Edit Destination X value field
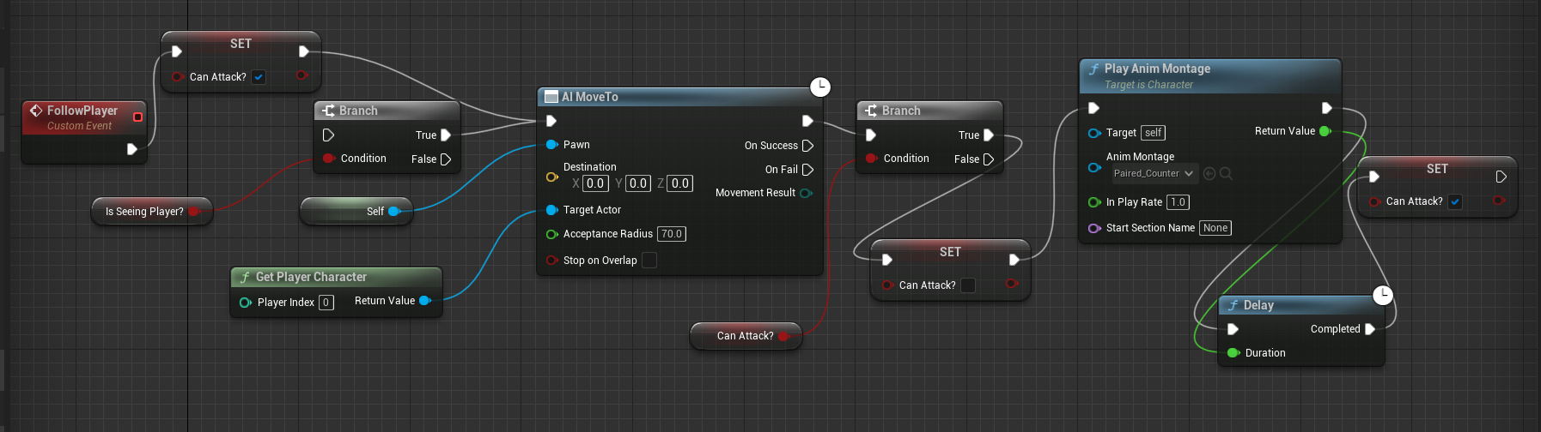 595,183
